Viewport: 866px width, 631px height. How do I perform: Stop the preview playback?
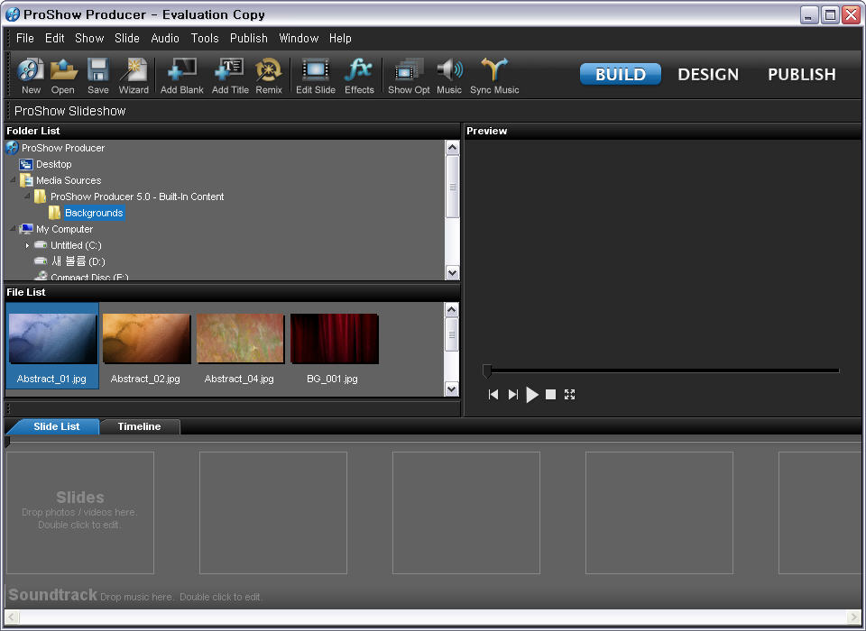coord(550,394)
